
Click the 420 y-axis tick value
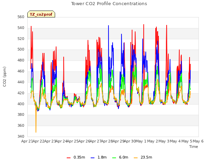point(21,93)
